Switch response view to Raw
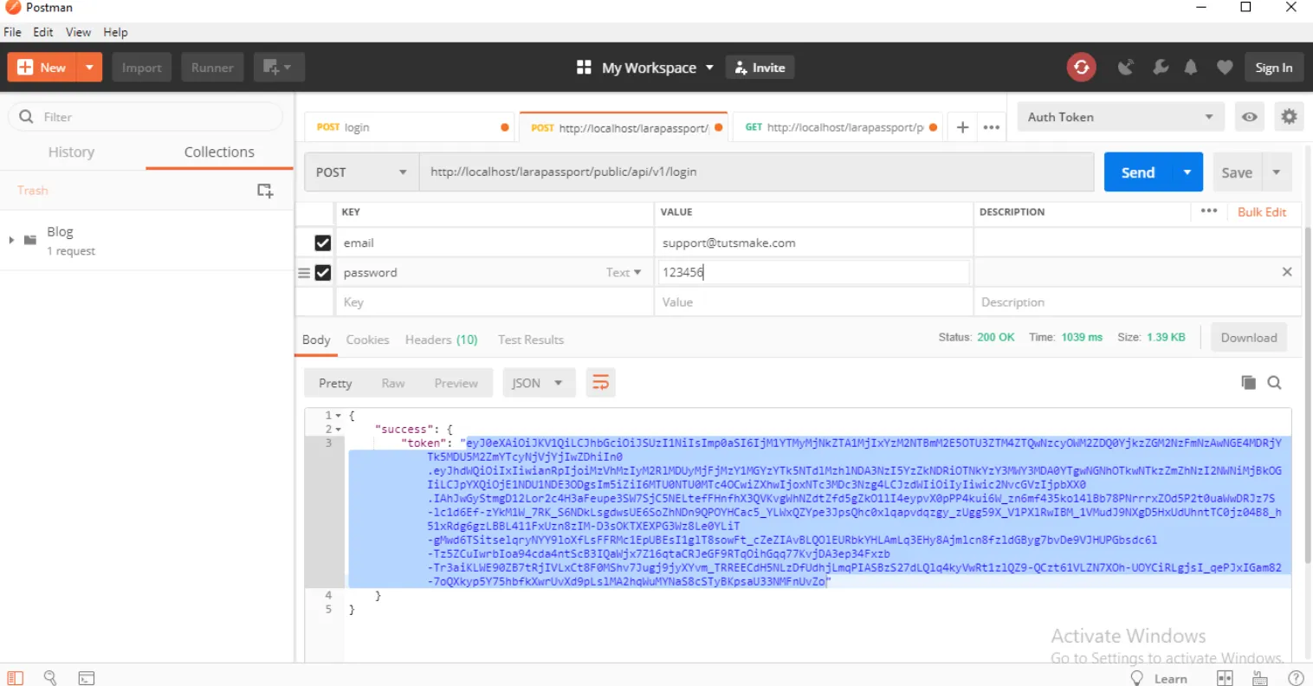The image size is (1313, 686). 392,383
